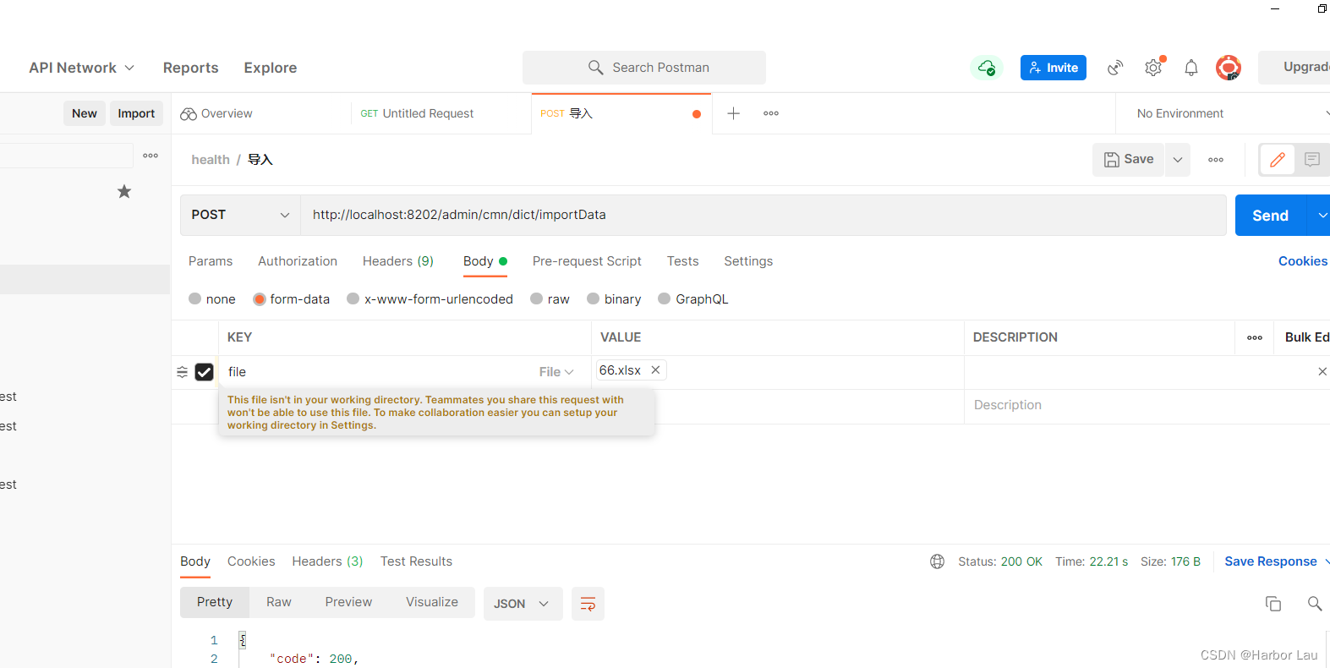Open the Authorization tab
This screenshot has height=668, width=1330.
[x=298, y=261]
